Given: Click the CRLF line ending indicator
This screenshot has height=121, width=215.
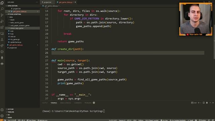Looking at the screenshot, I should pyautogui.click(x=135, y=120).
